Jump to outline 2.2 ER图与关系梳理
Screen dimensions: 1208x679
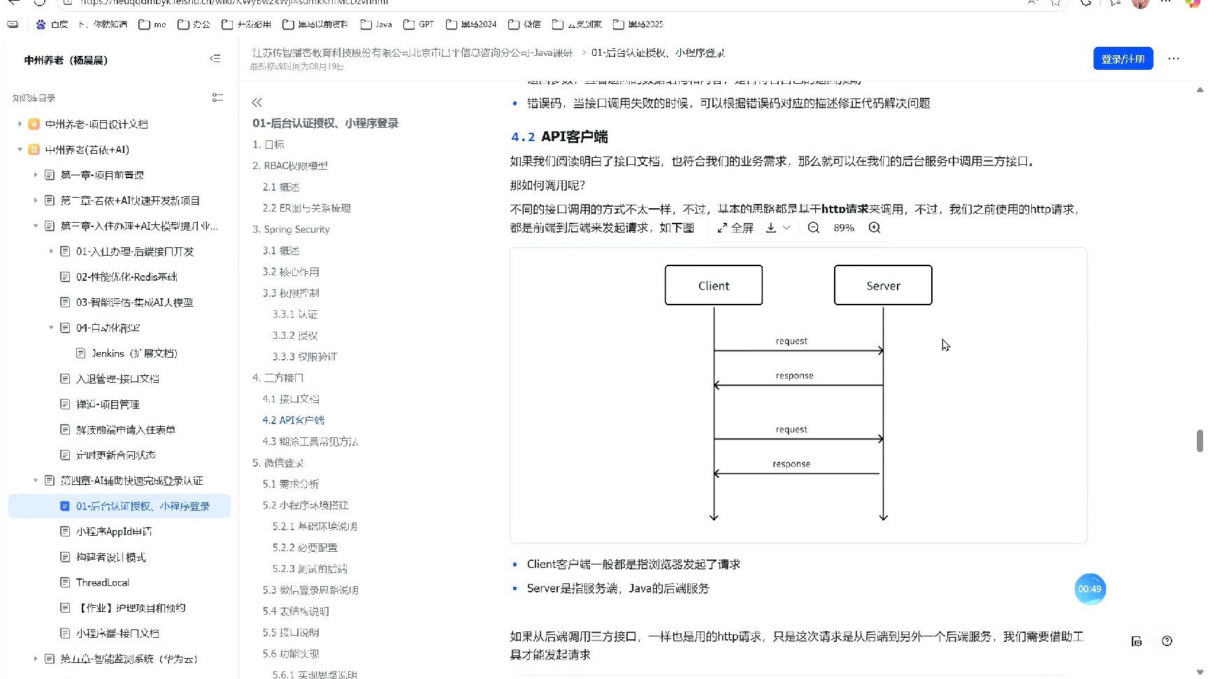coord(307,208)
